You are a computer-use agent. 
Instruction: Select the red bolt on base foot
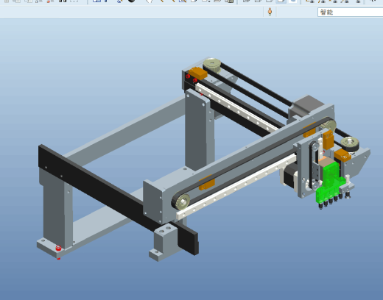click(x=58, y=248)
